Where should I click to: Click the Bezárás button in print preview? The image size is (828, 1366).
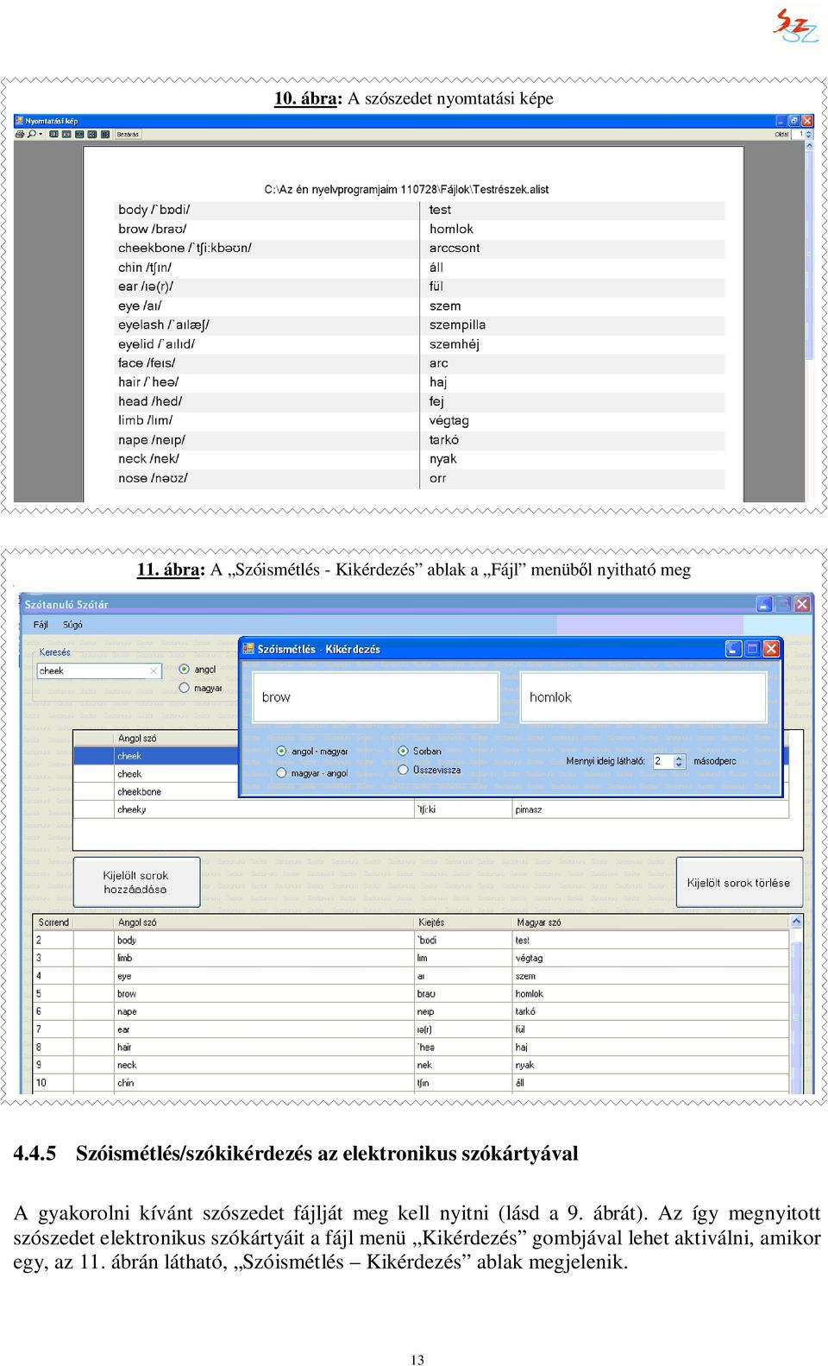coord(128,134)
